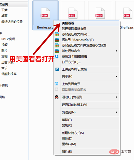
Task: Click the archive icon beside 其他压缩命令
Action: click(x=57, y=51)
